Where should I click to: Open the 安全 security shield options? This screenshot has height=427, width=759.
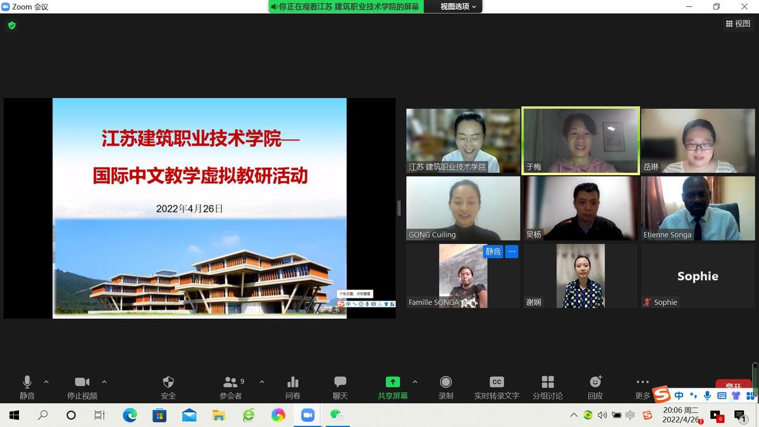pyautogui.click(x=168, y=387)
